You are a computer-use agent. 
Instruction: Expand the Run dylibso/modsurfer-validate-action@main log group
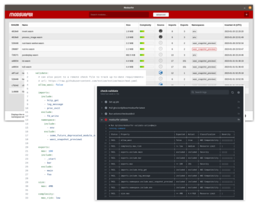[109, 125]
